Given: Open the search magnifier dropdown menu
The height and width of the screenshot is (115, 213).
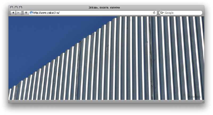Looking at the screenshot, I should point(162,13).
